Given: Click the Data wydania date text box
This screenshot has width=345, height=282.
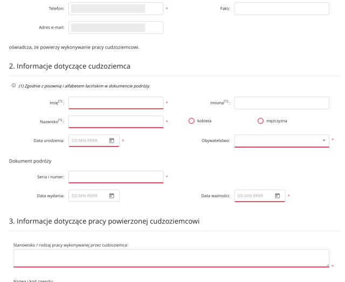Looking at the screenshot, I should coord(88,196).
